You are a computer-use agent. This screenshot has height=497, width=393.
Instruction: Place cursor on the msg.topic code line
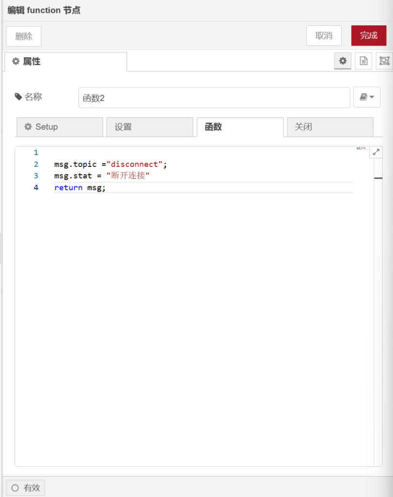pos(110,164)
